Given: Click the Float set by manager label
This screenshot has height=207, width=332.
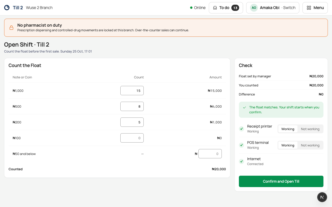Looking at the screenshot, I should tap(255, 76).
